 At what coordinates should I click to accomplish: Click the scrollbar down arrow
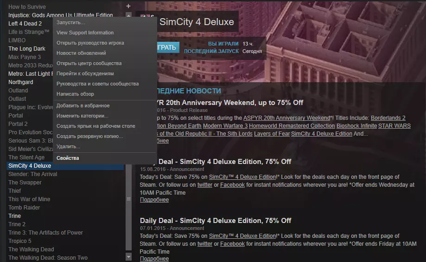[128, 256]
